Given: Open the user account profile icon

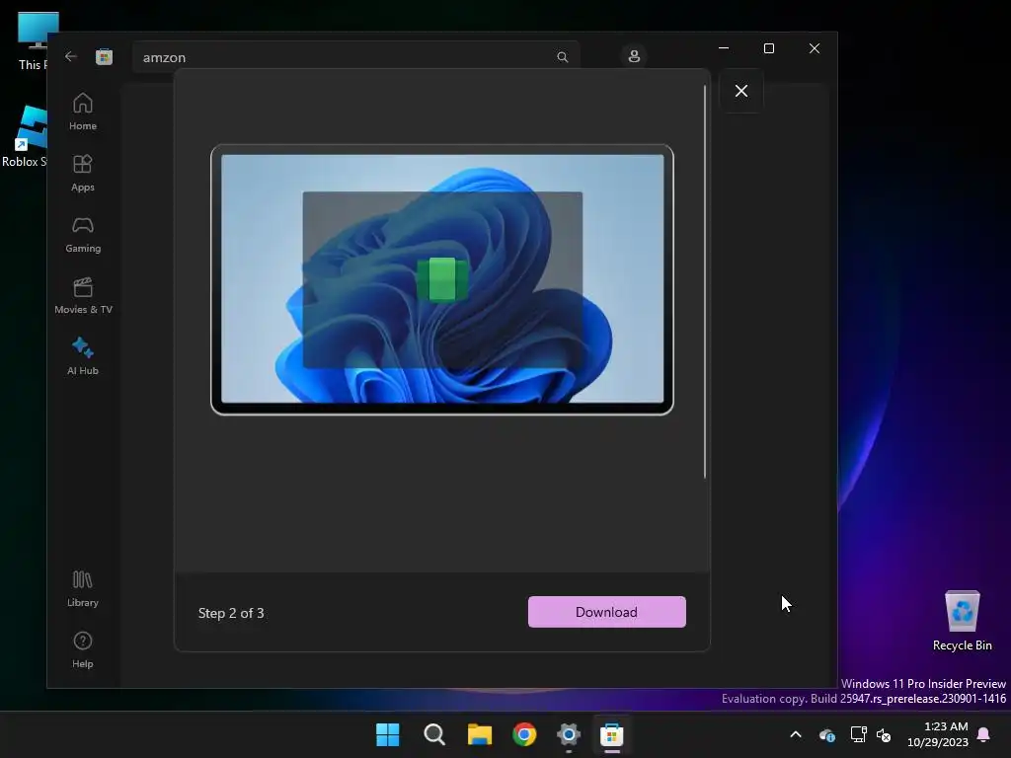Looking at the screenshot, I should click(634, 56).
